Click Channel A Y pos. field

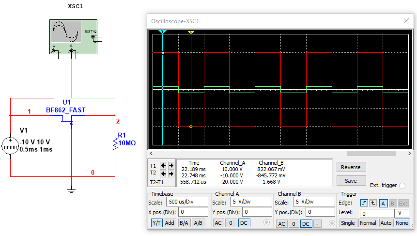tap(257, 212)
